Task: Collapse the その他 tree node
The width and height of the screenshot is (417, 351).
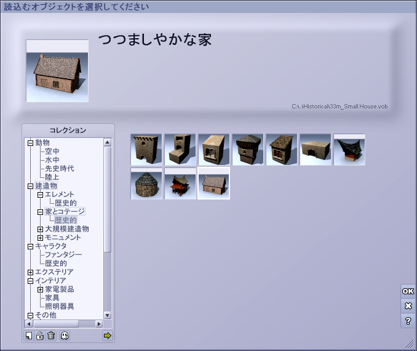Action: point(30,315)
